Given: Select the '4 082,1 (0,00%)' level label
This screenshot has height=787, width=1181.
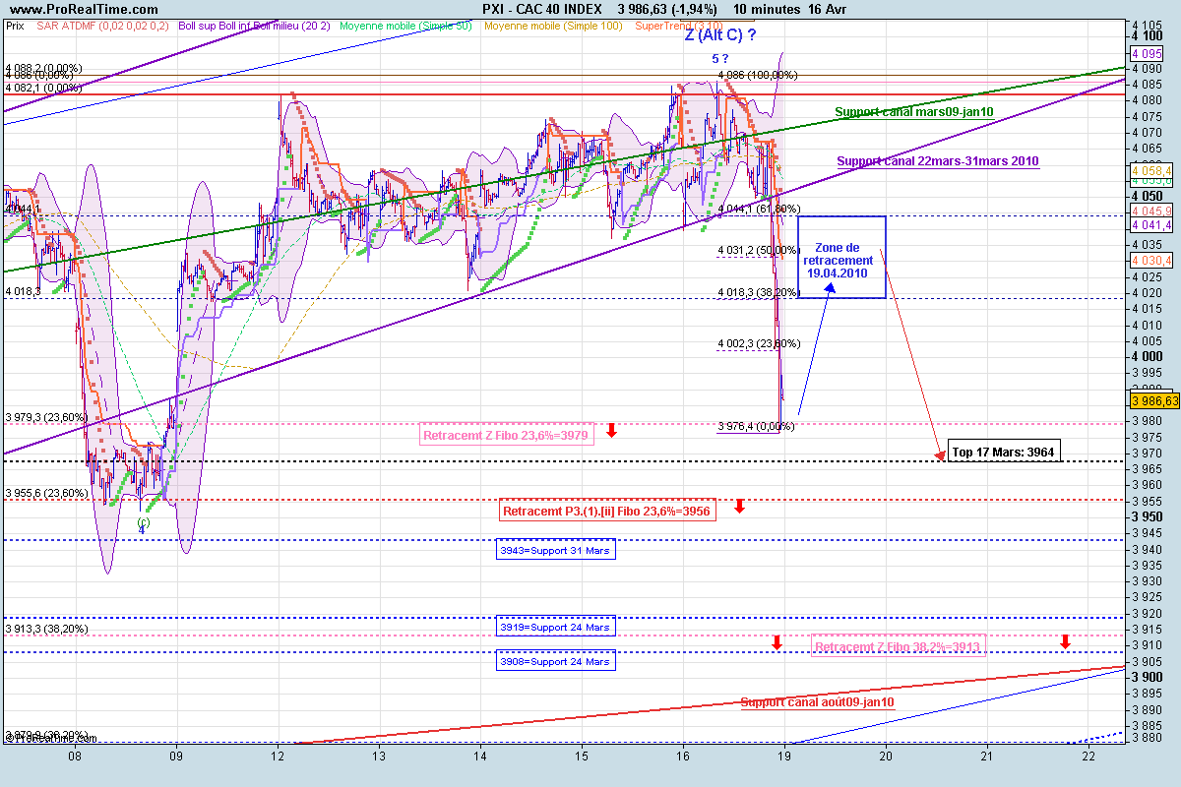Looking at the screenshot, I should (x=42, y=88).
